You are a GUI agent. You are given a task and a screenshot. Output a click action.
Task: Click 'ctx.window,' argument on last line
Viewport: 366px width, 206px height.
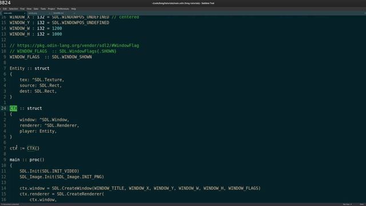click(x=43, y=200)
